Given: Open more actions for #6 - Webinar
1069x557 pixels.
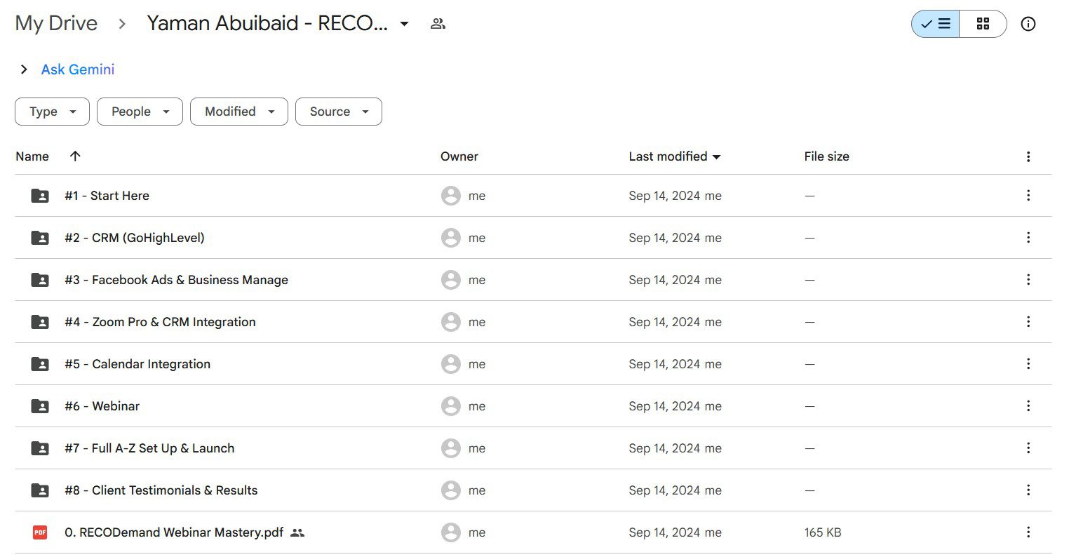Looking at the screenshot, I should pyautogui.click(x=1028, y=406).
